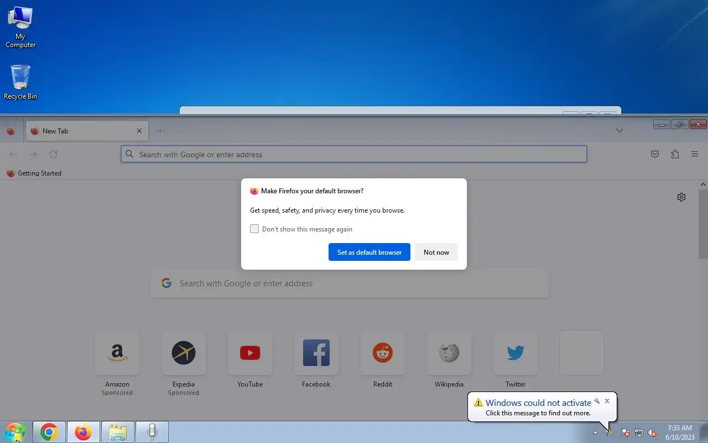Click the wrench icon in activation balloon
This screenshot has width=708, height=443.
[x=597, y=401]
